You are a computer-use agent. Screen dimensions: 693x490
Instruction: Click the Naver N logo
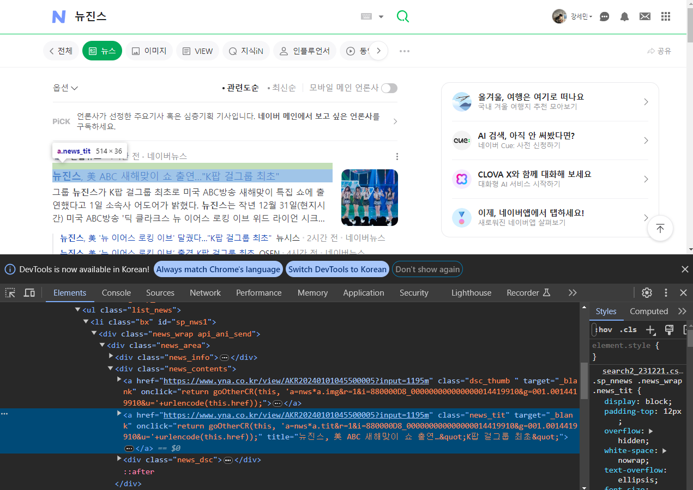[x=59, y=17]
